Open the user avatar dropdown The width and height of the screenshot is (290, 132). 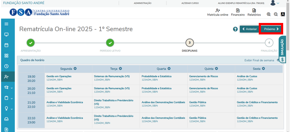275,3
